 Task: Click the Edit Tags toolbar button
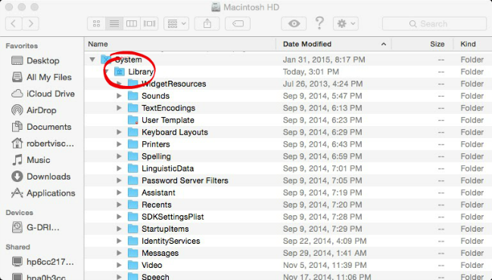238,24
